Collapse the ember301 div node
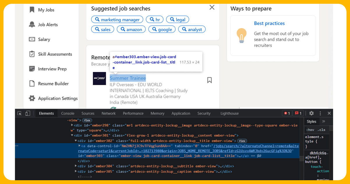The image size is (350, 184). pos(72,135)
